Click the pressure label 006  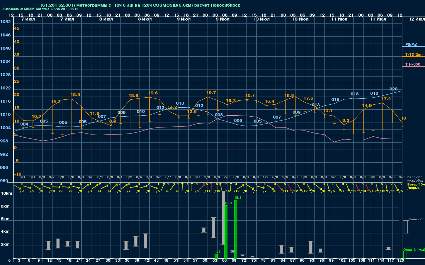click(238, 121)
